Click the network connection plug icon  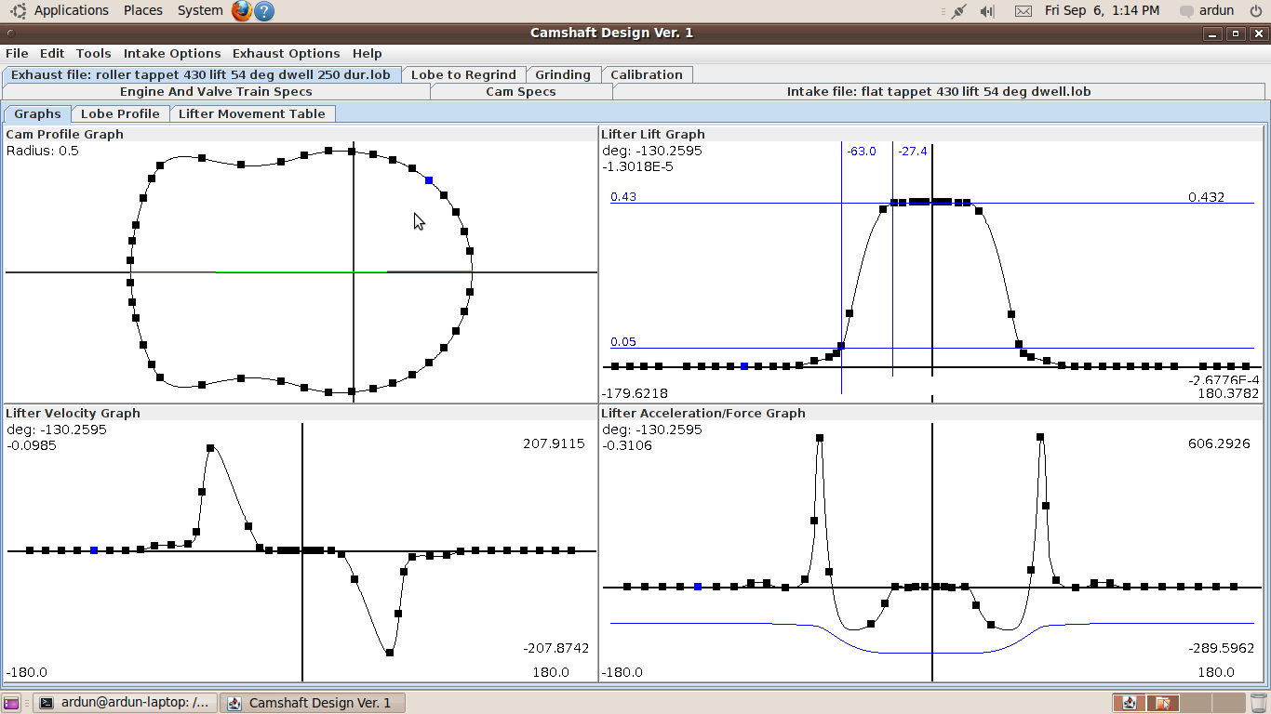(959, 11)
